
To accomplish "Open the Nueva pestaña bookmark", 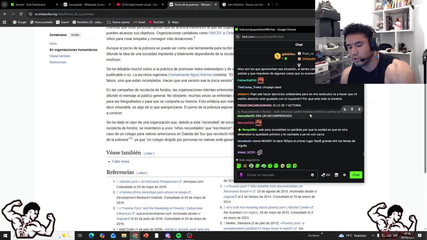I will (x=41, y=22).
